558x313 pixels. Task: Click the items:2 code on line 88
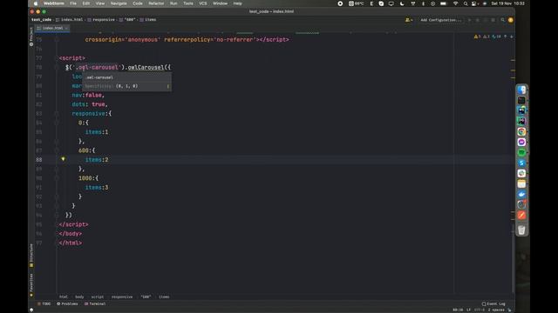click(97, 160)
